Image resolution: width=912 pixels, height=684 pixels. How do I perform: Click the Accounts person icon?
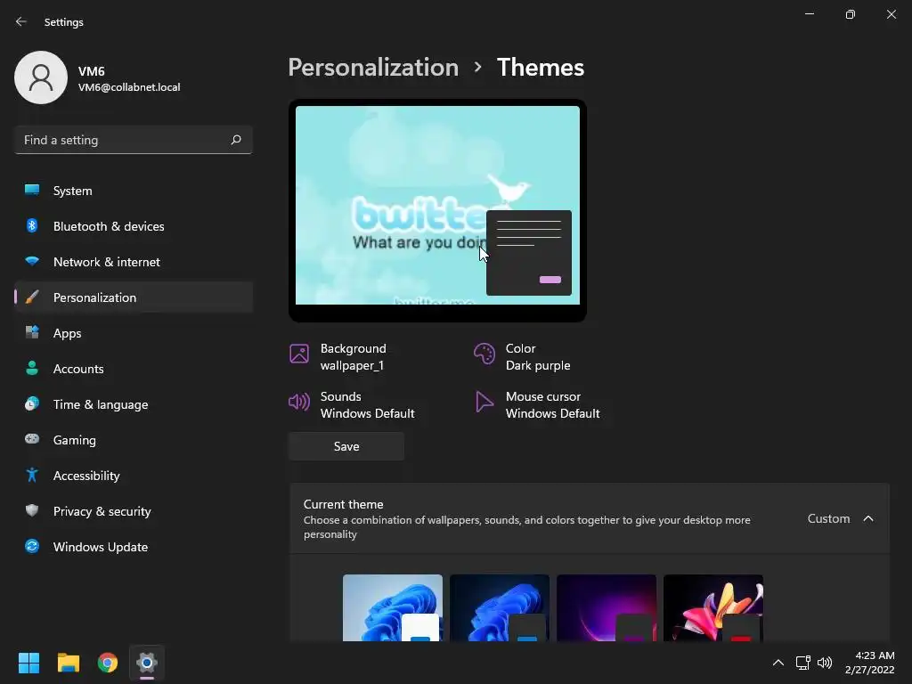pyautogui.click(x=32, y=368)
